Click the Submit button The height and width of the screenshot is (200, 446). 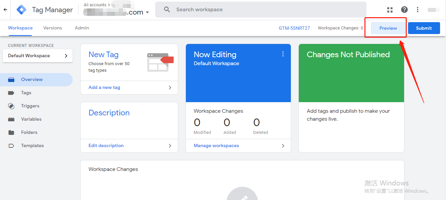[x=424, y=28]
